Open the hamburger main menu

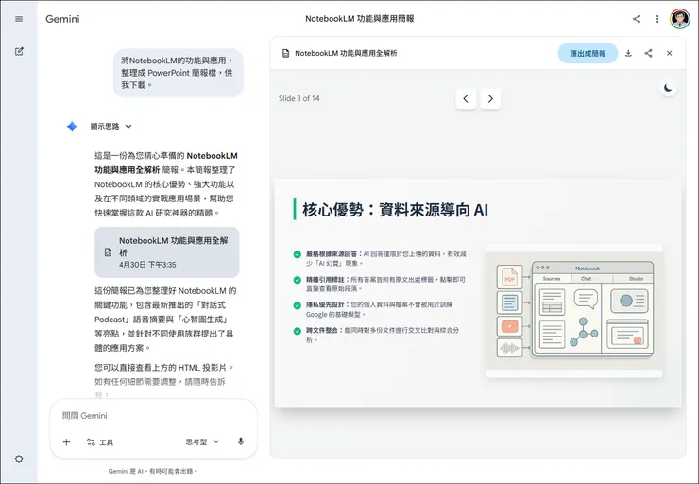click(x=19, y=19)
